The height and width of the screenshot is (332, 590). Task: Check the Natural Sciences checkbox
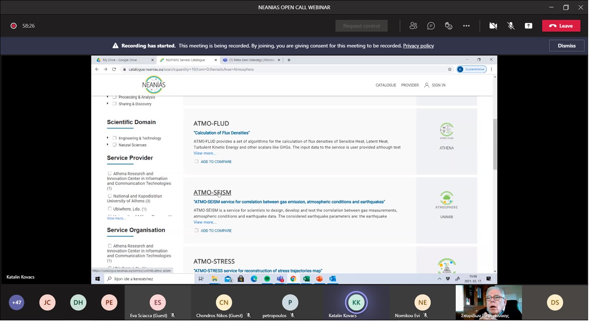point(114,145)
